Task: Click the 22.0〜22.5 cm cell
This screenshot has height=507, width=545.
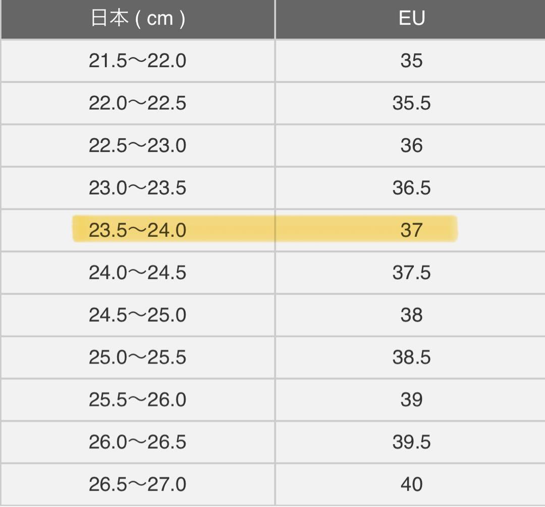Action: (x=137, y=103)
